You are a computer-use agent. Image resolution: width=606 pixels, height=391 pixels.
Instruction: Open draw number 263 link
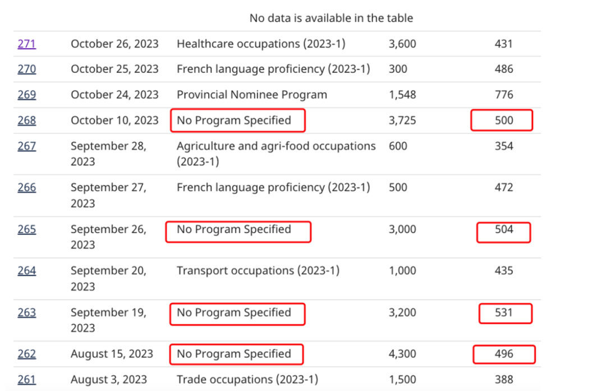[x=27, y=312]
